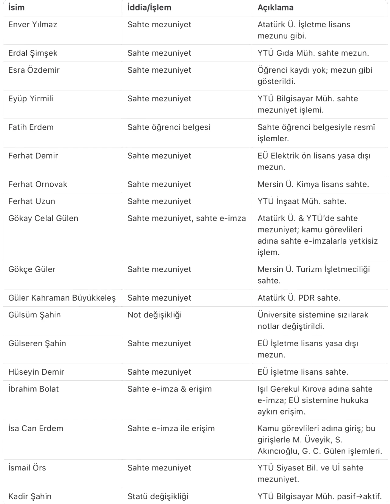Click the Açıklama column header
The width and height of the screenshot is (390, 504).
[x=275, y=8]
